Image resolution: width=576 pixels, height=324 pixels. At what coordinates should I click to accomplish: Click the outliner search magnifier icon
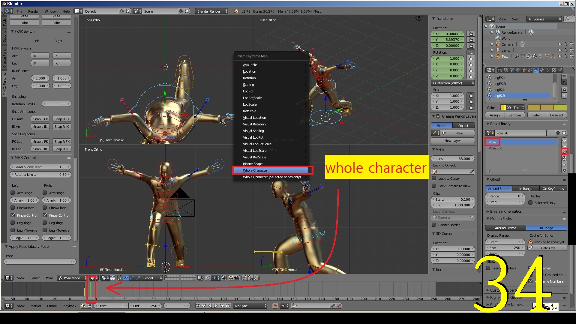point(567,19)
